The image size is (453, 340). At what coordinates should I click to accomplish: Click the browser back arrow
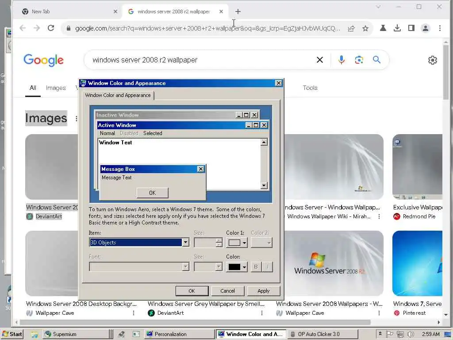23,28
